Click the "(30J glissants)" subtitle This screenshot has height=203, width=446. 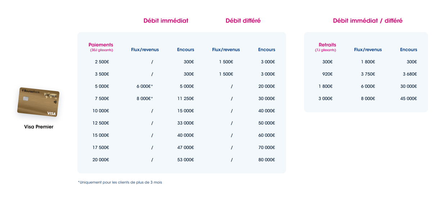pos(102,50)
